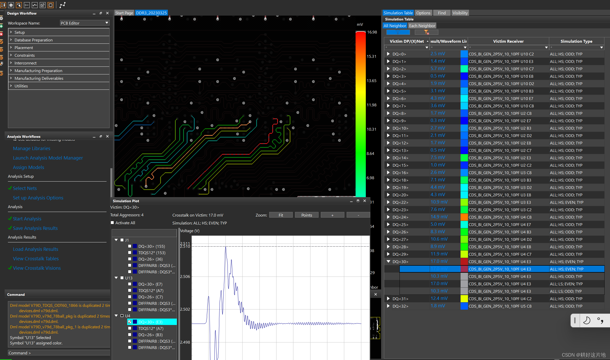This screenshot has width=610, height=360.
Task: Clear filters using the funnel-with-X icon
Action: (x=426, y=32)
